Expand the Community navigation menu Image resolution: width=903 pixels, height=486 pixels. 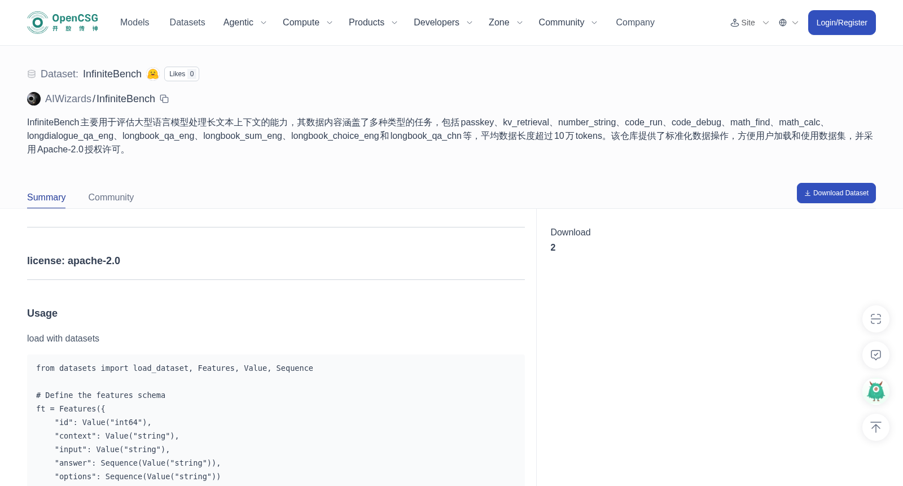pyautogui.click(x=568, y=23)
